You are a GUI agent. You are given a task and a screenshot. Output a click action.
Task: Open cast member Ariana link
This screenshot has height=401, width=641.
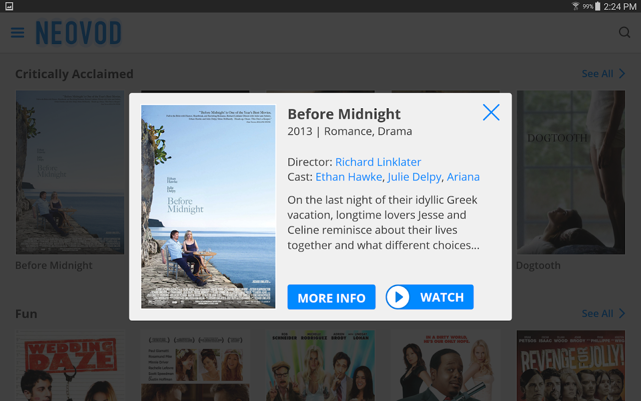[x=463, y=176]
